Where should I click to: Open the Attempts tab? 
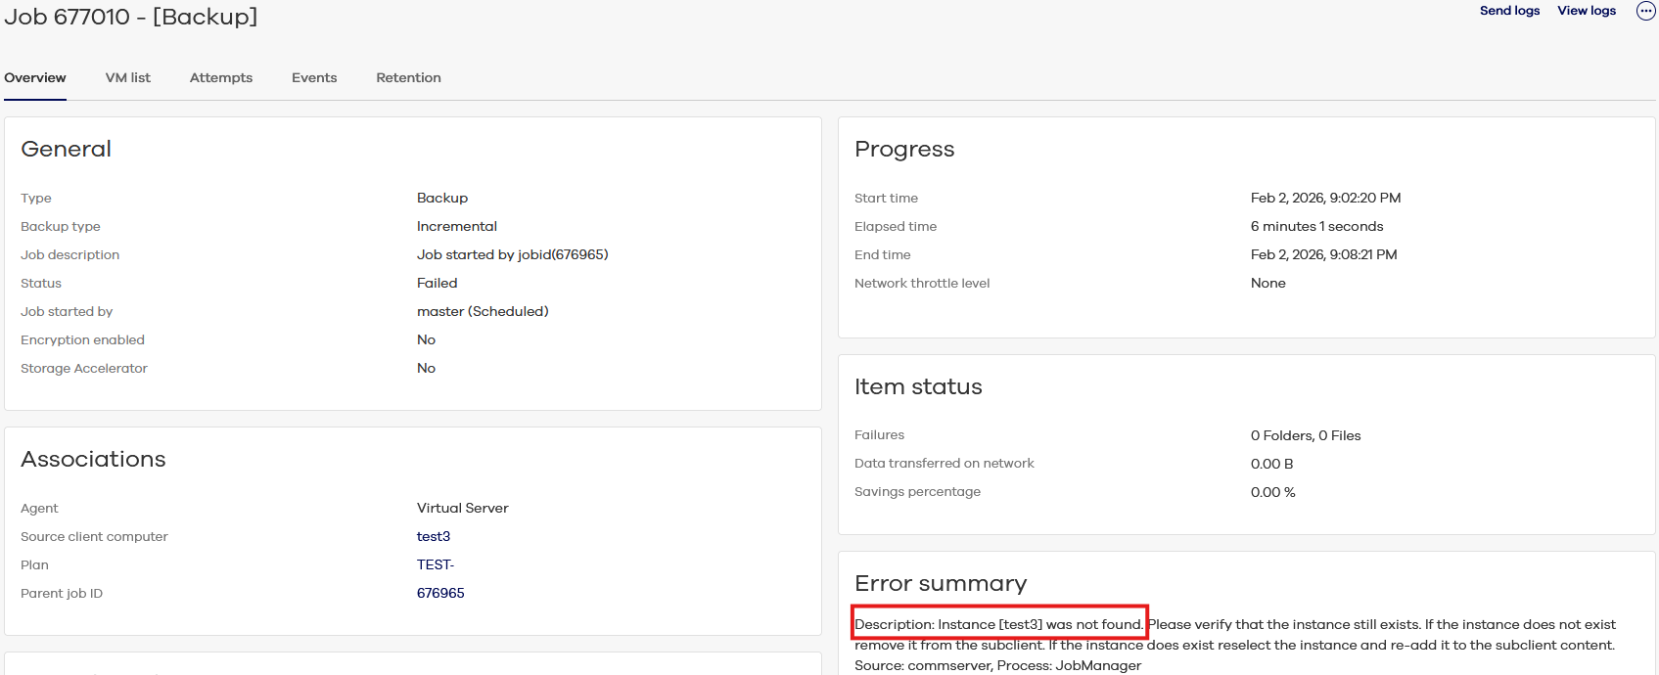pyautogui.click(x=221, y=77)
